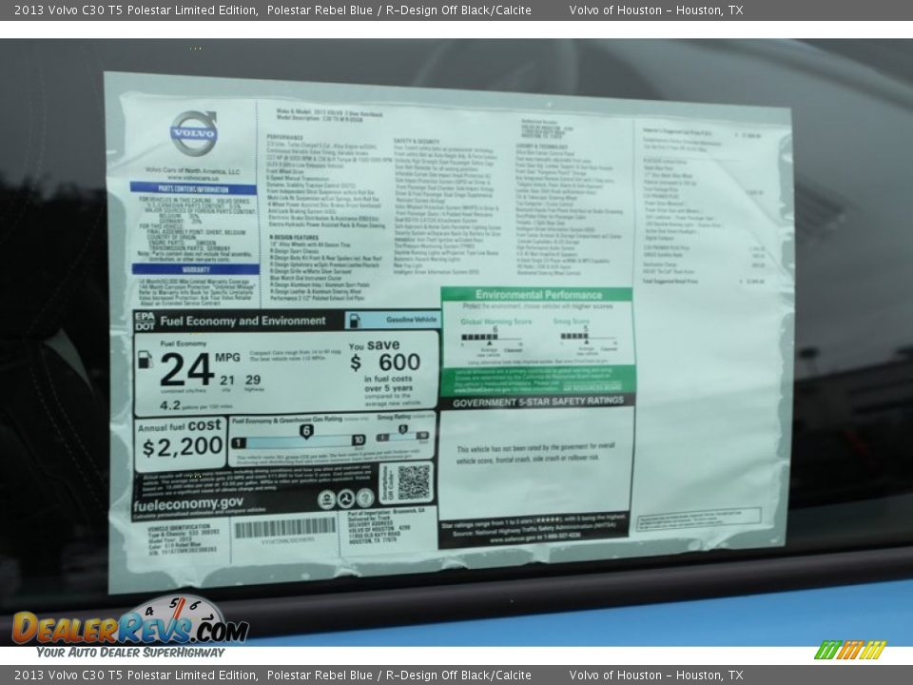The height and width of the screenshot is (685, 913).
Task: Click the Smog Rating scale marker
Action: [x=401, y=429]
